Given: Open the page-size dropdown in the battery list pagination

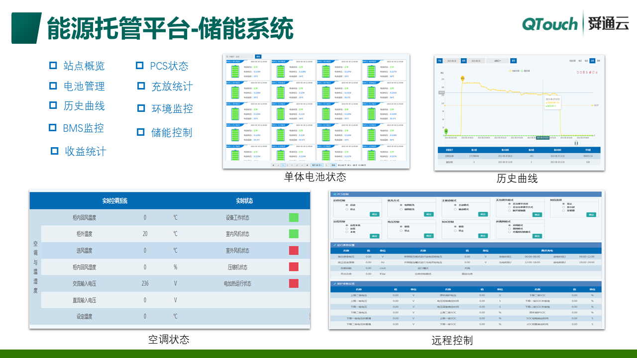Looking at the screenshot, I should click(316, 165).
